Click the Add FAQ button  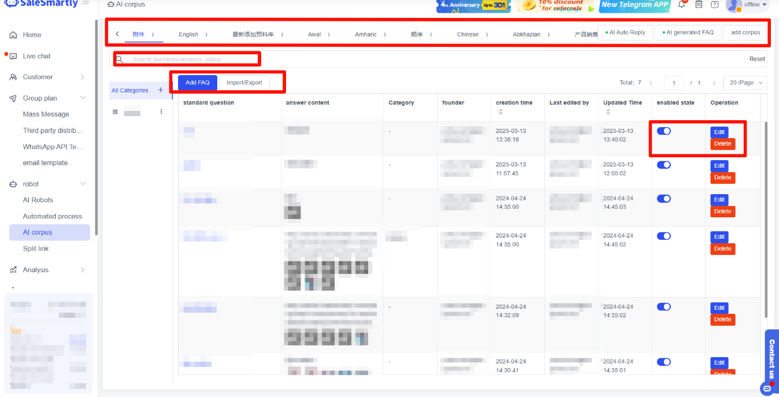tap(198, 83)
